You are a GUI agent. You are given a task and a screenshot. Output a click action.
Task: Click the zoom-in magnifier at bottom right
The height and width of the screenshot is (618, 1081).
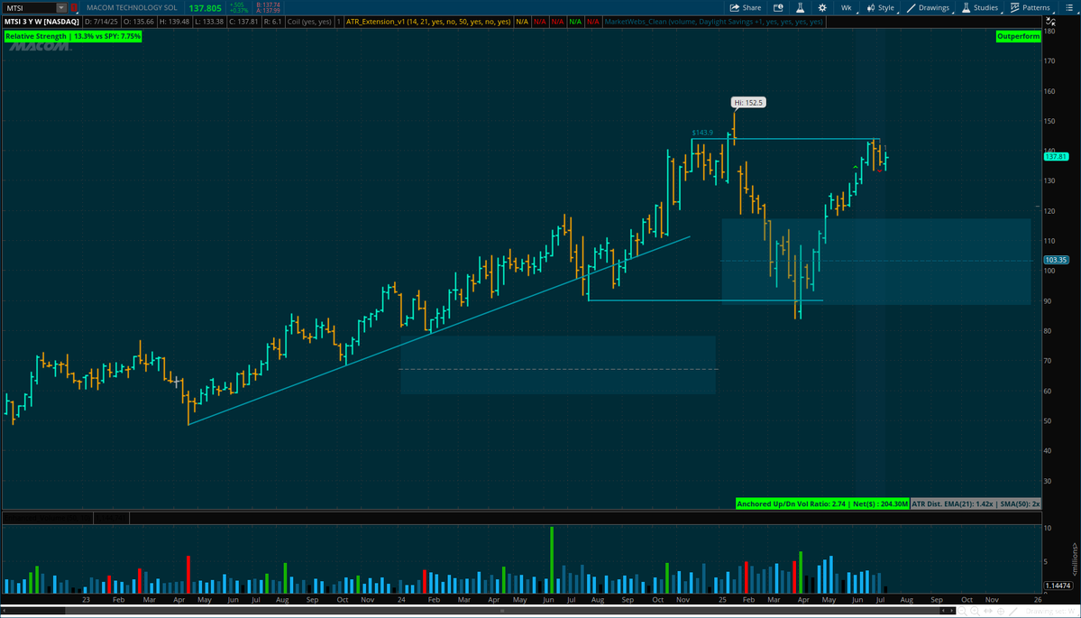[x=974, y=611]
